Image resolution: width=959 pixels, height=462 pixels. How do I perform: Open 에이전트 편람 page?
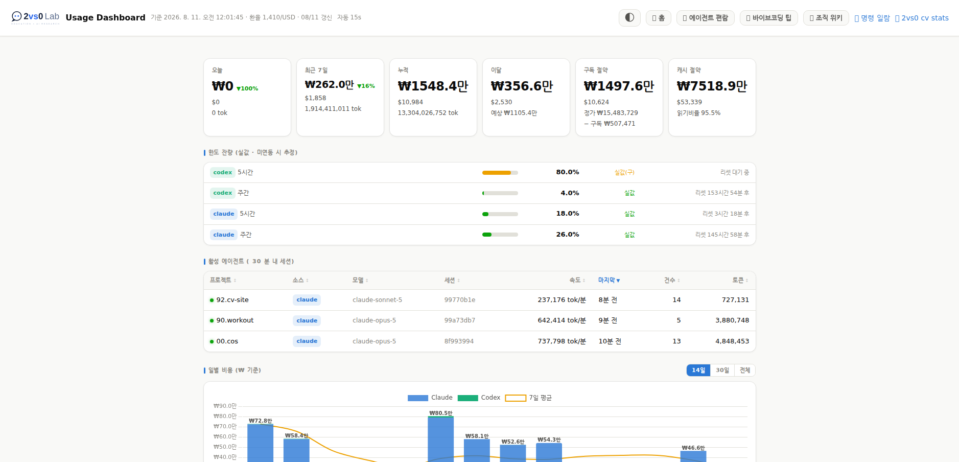coord(705,18)
